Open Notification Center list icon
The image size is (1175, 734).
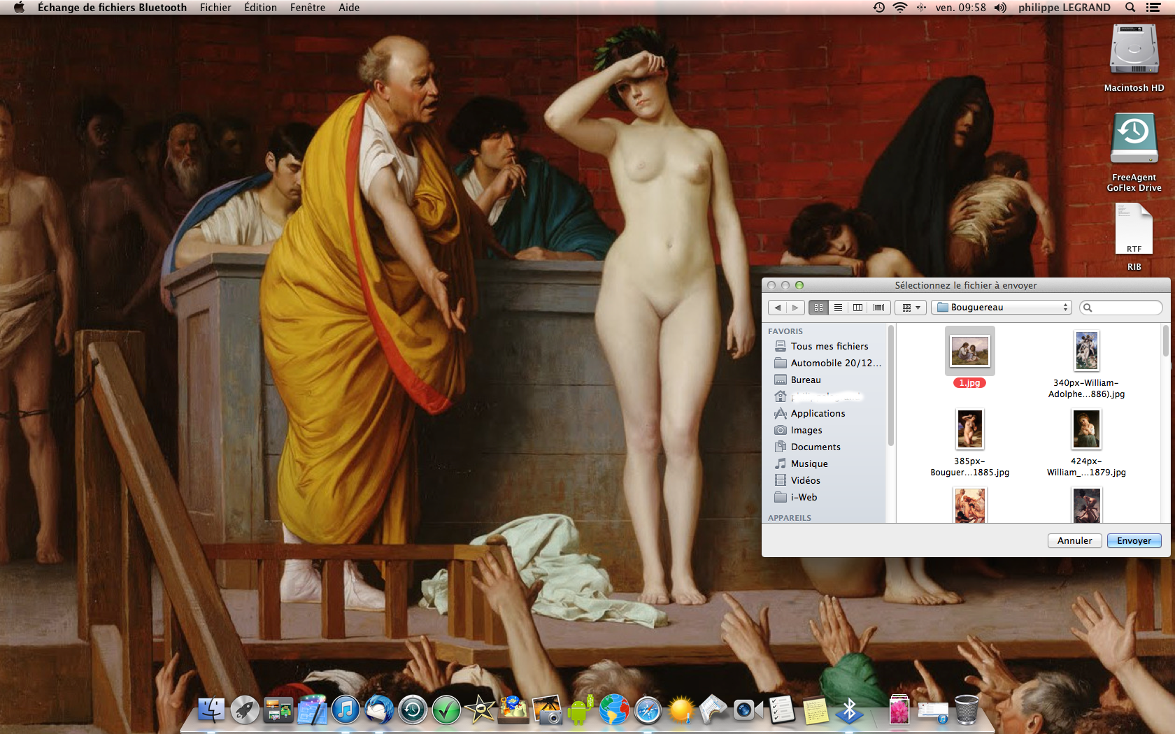pos(1153,8)
